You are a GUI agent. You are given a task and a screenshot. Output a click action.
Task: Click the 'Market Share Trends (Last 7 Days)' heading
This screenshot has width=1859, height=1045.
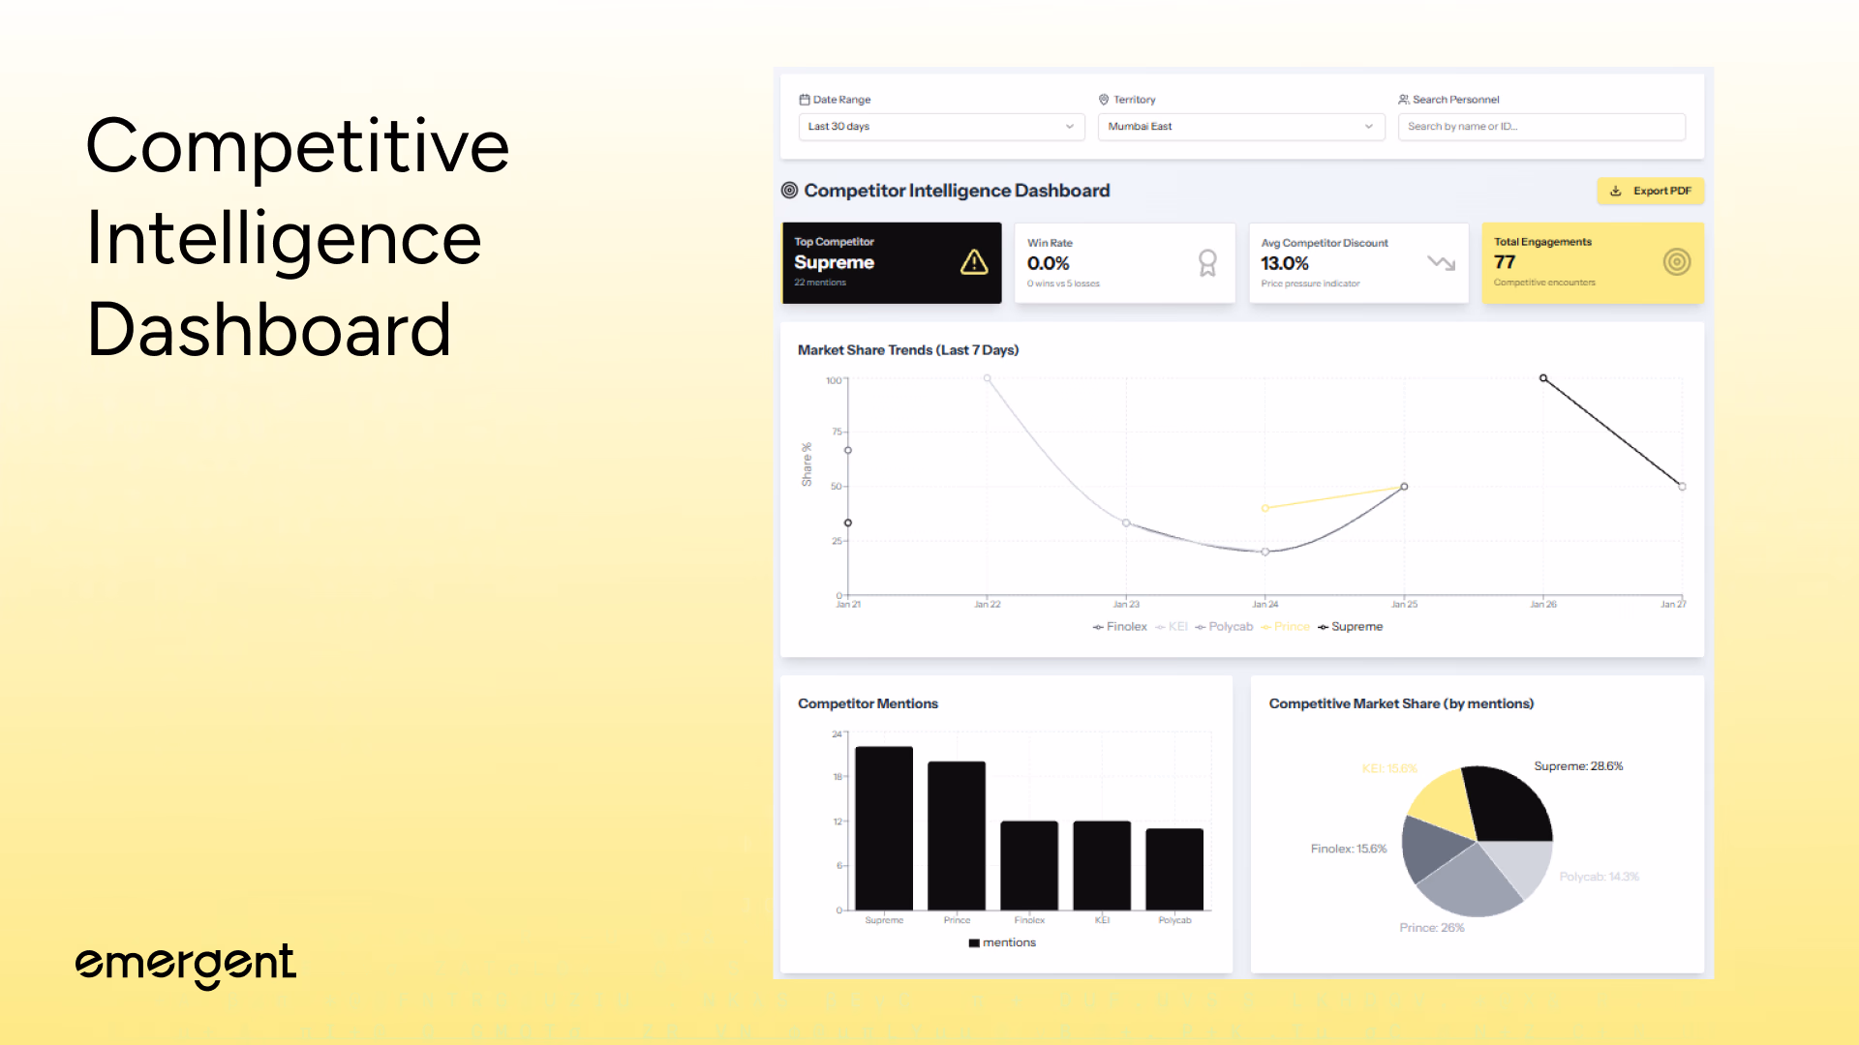[908, 350]
